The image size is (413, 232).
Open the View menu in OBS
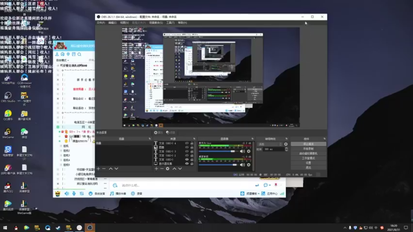pos(124,23)
